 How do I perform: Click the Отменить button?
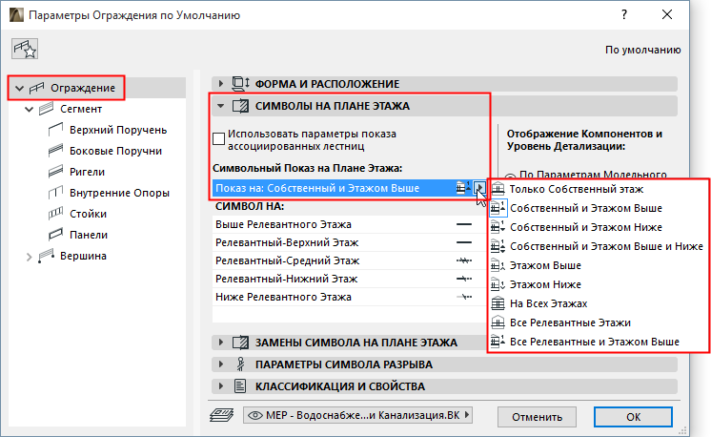coord(537,417)
